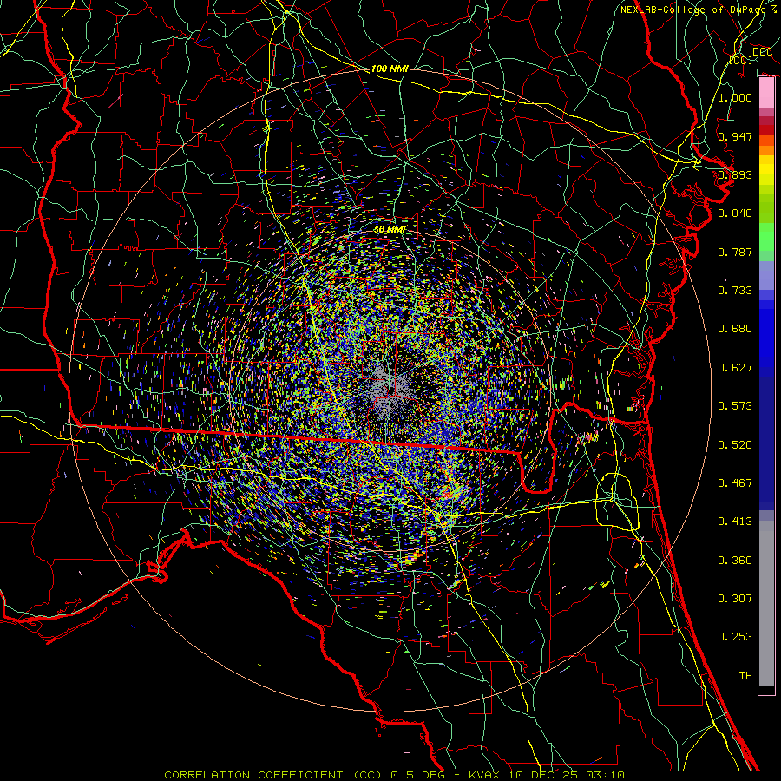The height and width of the screenshot is (781, 781).
Task: Pick the red swatch on the color bar
Action: pyautogui.click(x=766, y=130)
